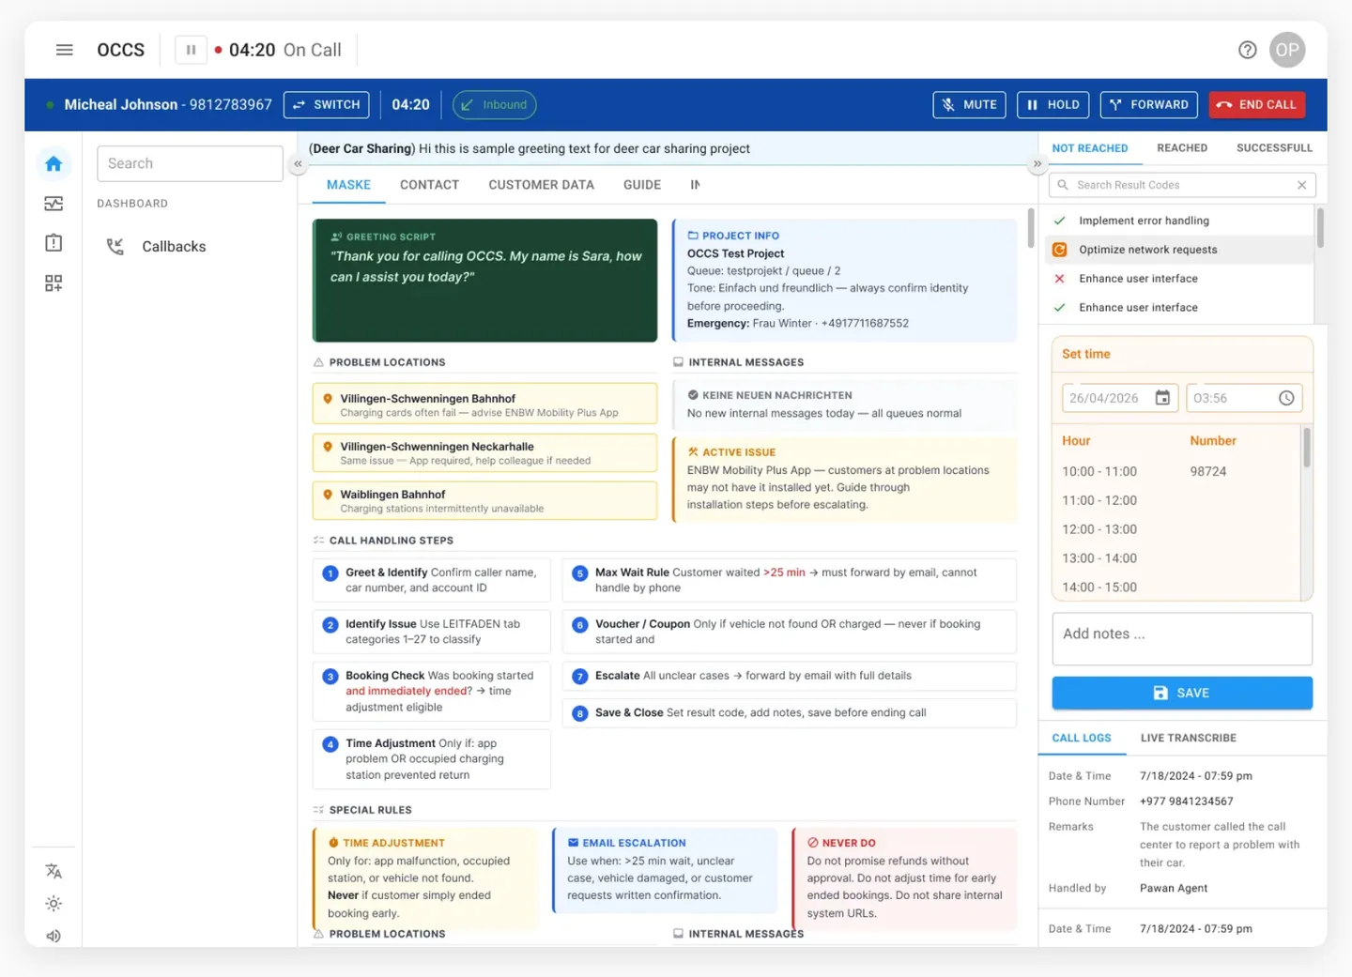Collapse the left sidebar panel
The height and width of the screenshot is (977, 1352).
click(x=298, y=164)
